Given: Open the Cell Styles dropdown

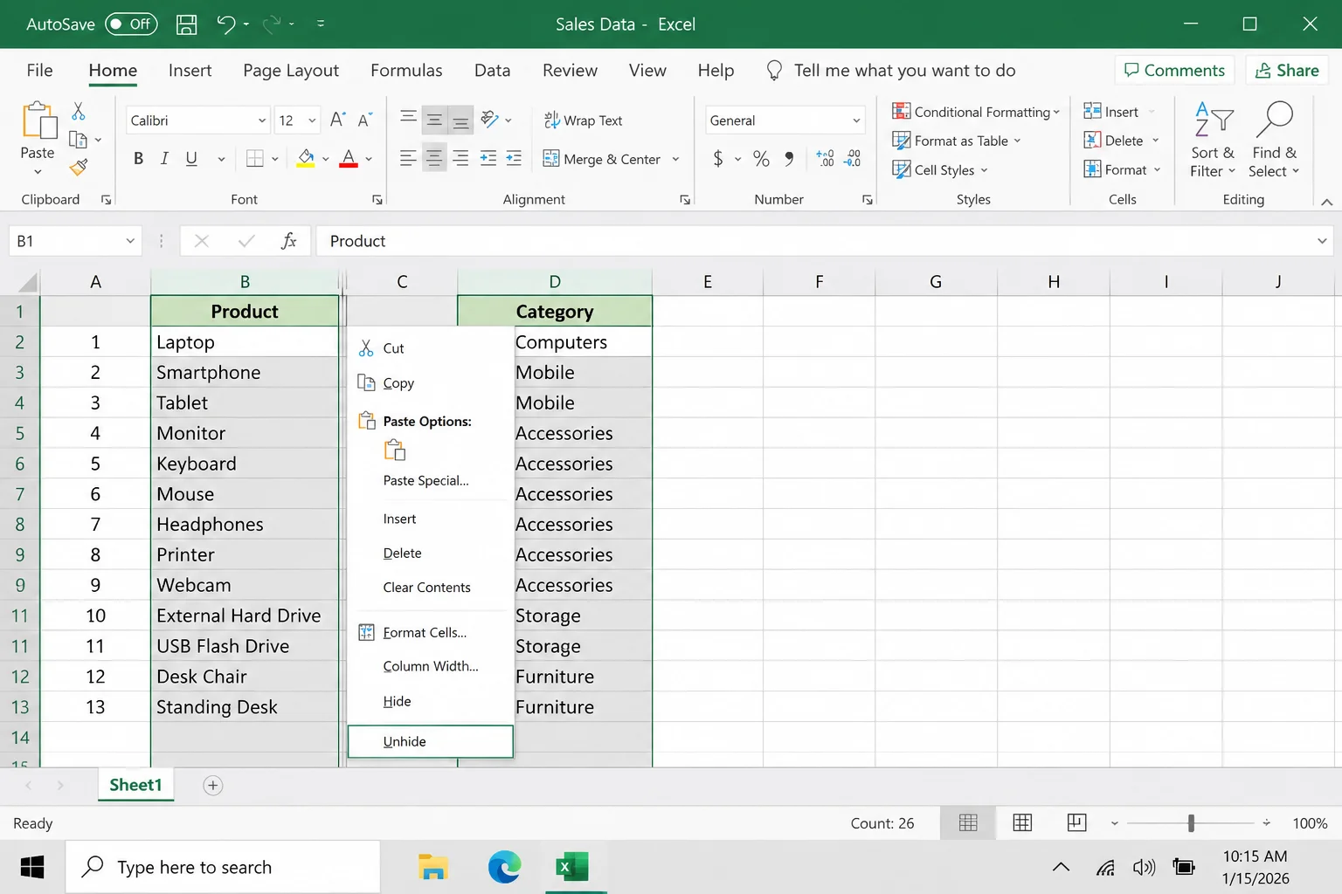Looking at the screenshot, I should click(940, 170).
